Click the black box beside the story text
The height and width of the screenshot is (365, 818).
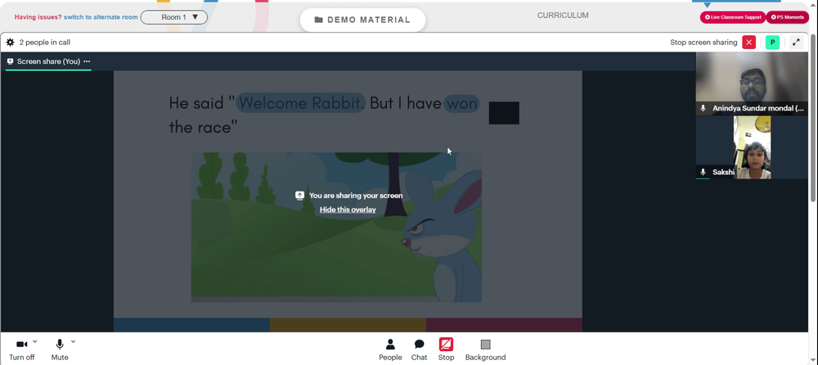(x=504, y=113)
